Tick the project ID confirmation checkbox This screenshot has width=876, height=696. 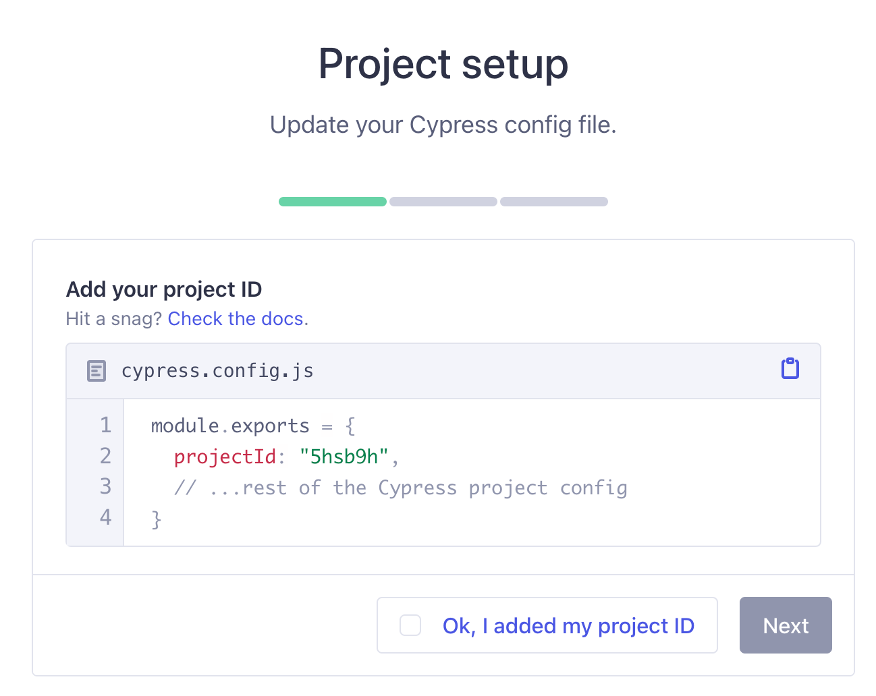click(410, 625)
